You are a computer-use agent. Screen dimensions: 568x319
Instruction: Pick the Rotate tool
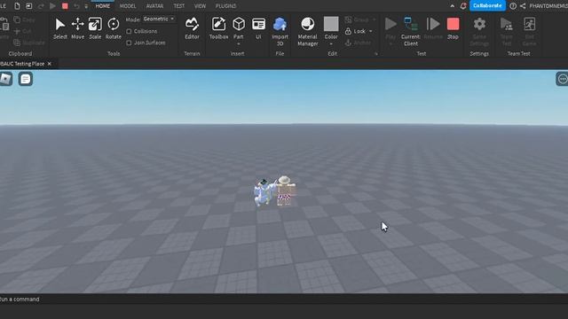click(x=114, y=28)
